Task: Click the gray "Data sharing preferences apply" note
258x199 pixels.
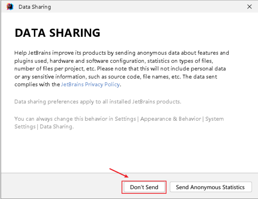Action: click(98, 102)
